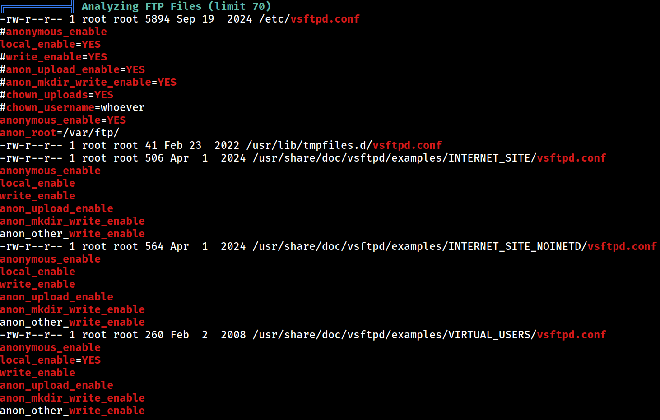Click the INTERNET_SITE/vsftpd.conf file path
This screenshot has height=420, width=660.
pos(429,158)
